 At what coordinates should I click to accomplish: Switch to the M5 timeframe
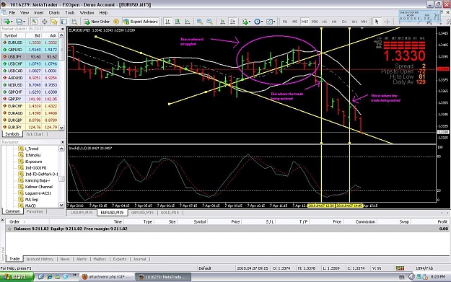294,22
